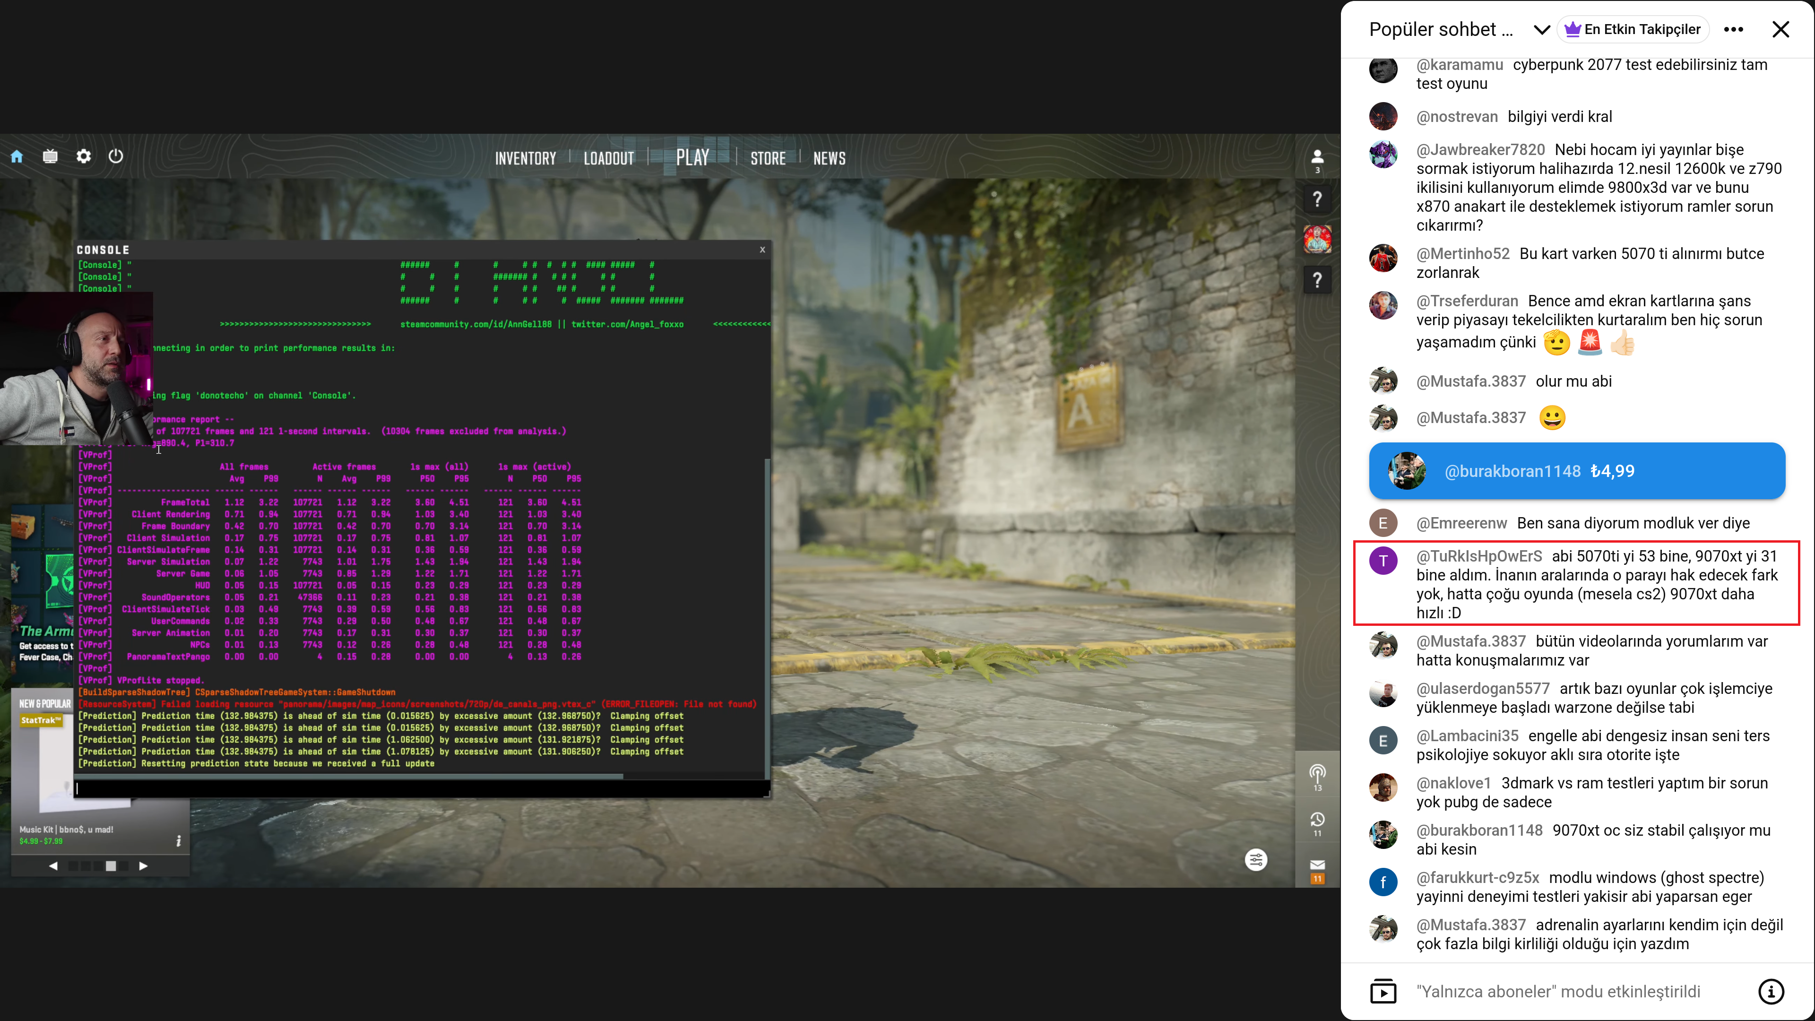1815x1021 pixels.
Task: Open the PLAY menu tab
Action: pyautogui.click(x=692, y=157)
